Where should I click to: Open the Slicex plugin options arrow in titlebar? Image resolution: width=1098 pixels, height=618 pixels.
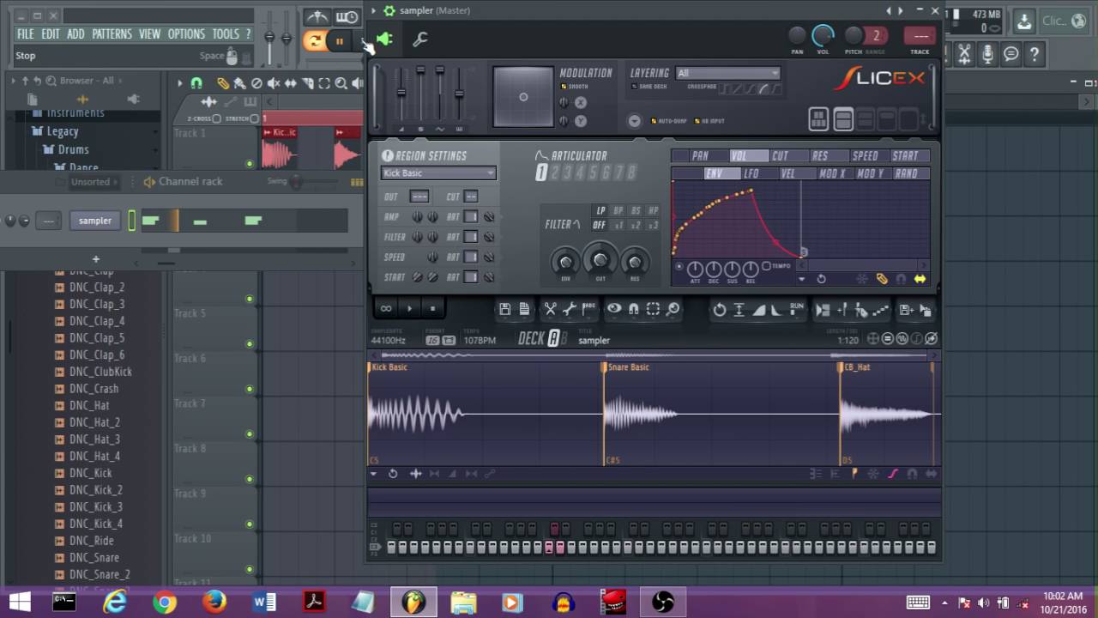(373, 10)
